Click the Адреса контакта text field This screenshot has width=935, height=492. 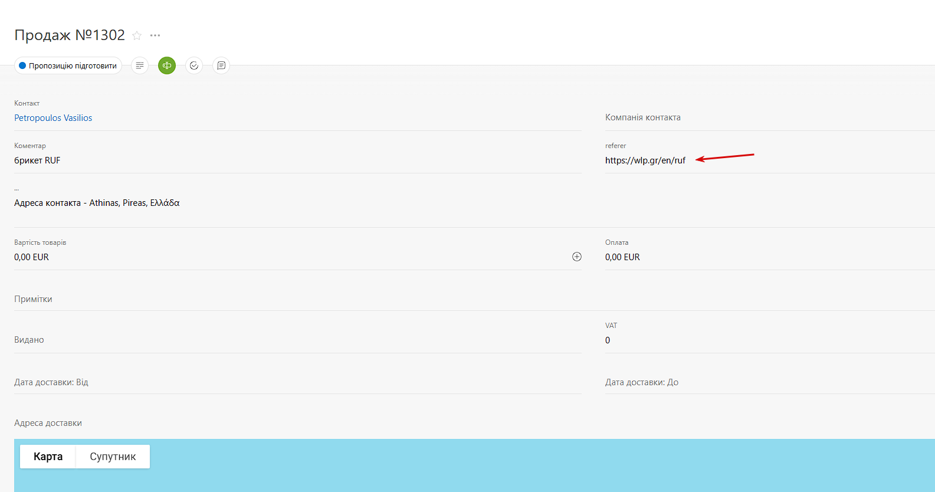(97, 203)
